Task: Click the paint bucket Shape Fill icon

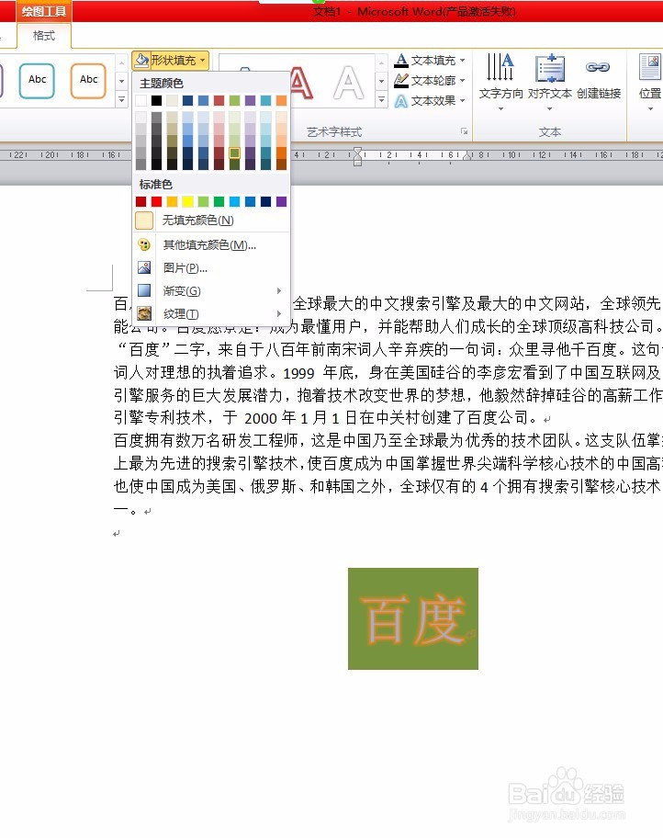Action: pos(141,61)
